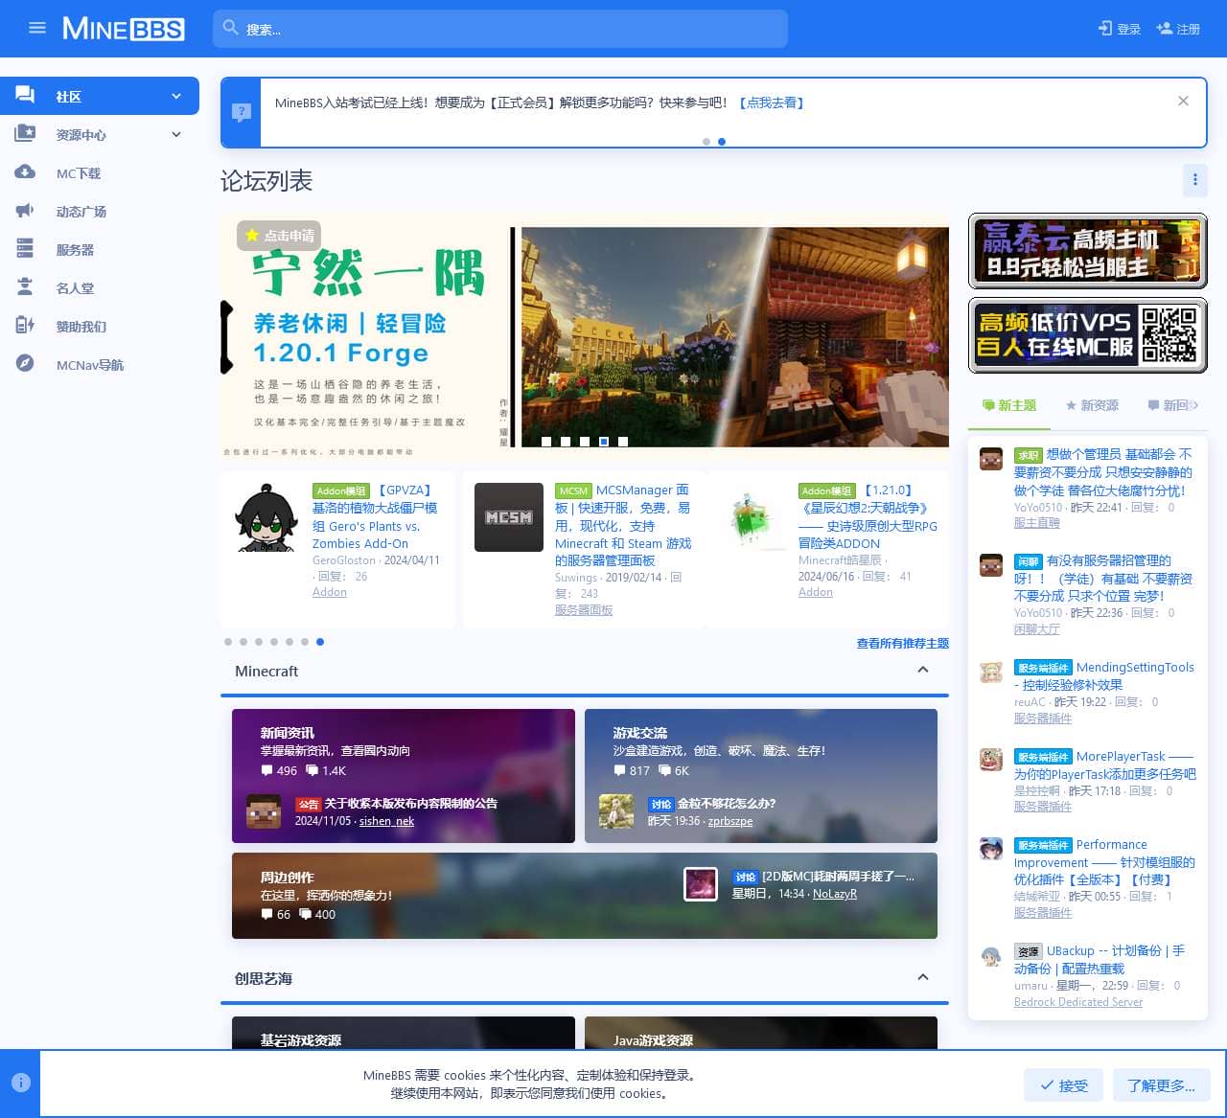The image size is (1227, 1118).
Task: Open 动态广场 megaphone icon in sidebar
Action: pos(25,211)
